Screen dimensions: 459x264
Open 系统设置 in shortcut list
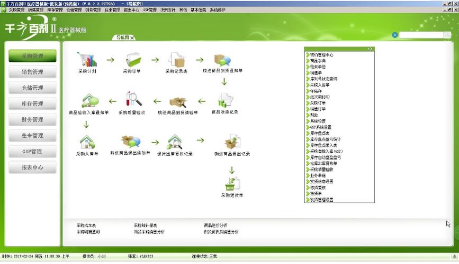tap(318, 121)
